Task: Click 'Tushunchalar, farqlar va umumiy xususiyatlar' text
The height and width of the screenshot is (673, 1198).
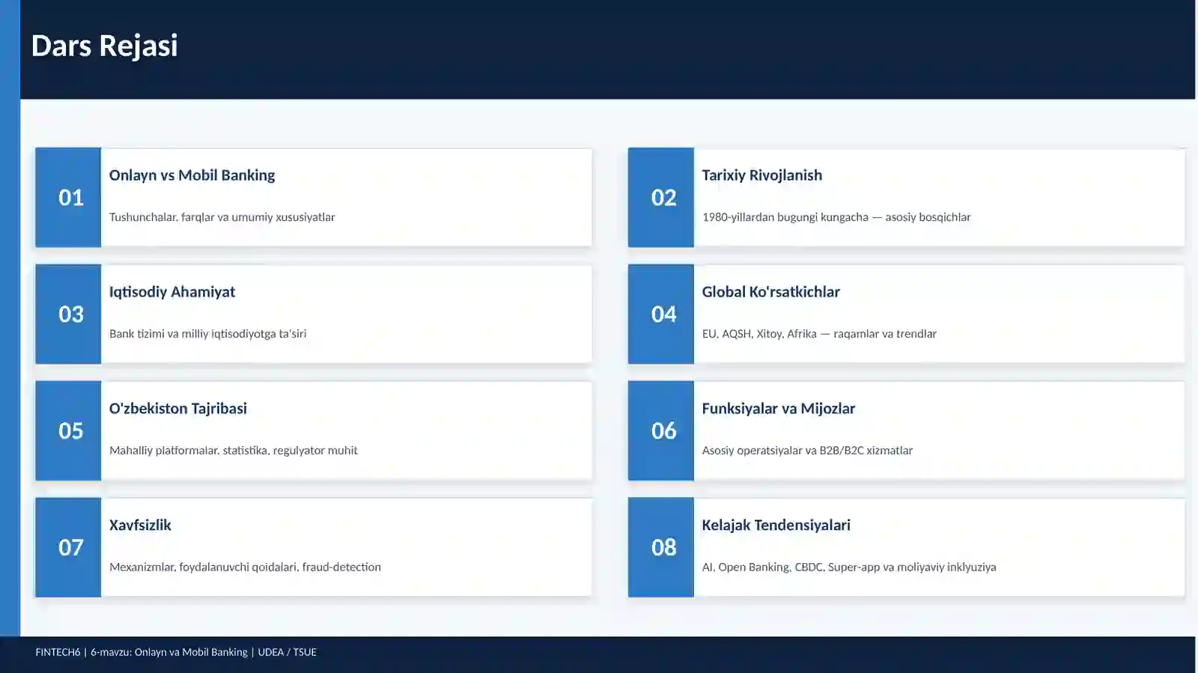Action: 222,217
